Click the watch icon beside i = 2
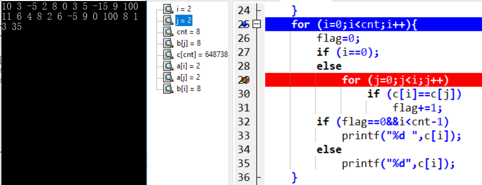This screenshot has width=482, height=185. coord(169,9)
